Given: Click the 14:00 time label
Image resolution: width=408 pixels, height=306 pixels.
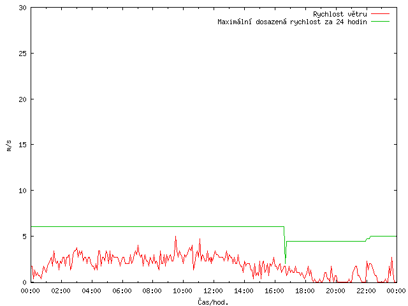Looking at the screenshot, I should pyautogui.click(x=244, y=291).
